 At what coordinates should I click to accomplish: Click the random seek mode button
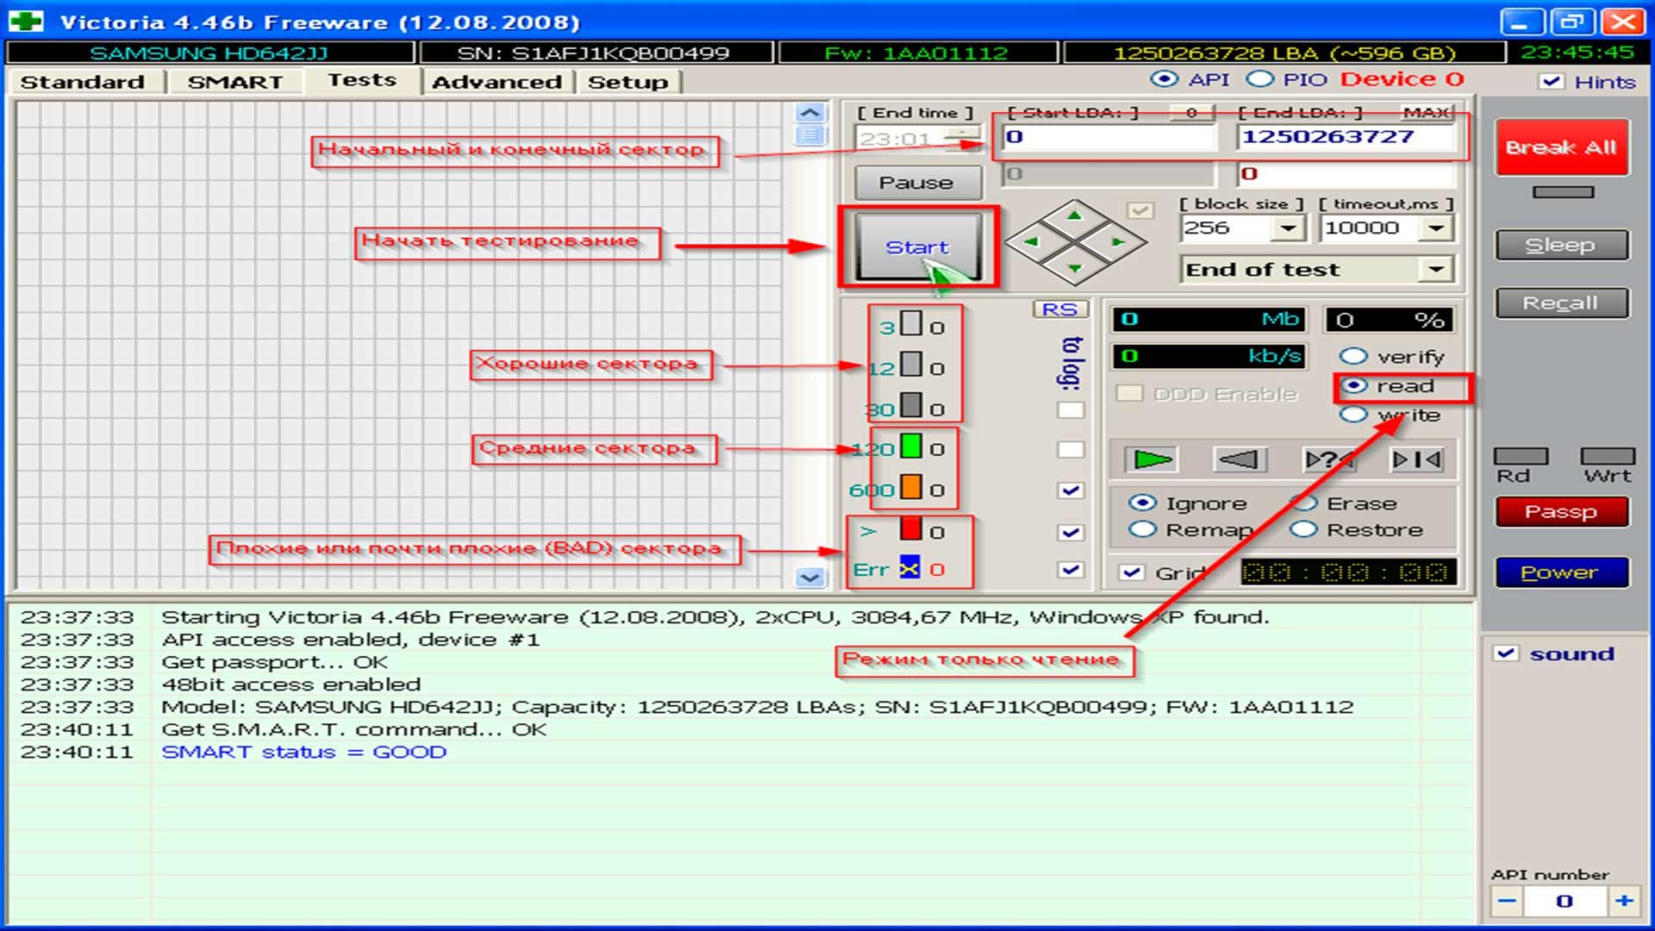coord(1327,459)
